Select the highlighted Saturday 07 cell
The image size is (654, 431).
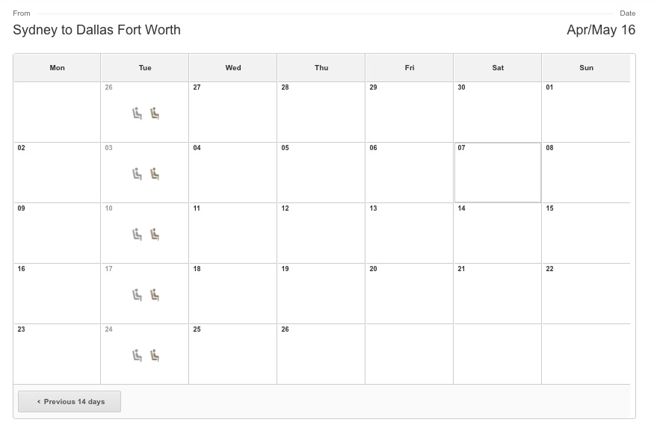(x=498, y=173)
